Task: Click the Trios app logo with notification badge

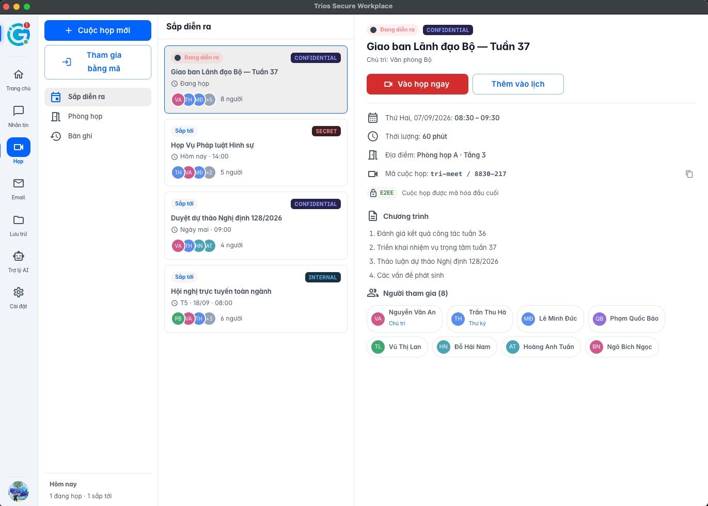Action: click(19, 34)
